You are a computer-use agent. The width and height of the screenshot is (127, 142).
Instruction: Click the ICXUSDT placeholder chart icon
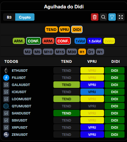tap(6, 92)
